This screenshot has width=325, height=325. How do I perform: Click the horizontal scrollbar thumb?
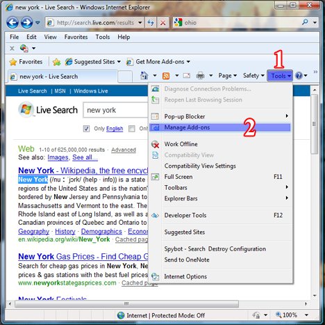pyautogui.click(x=127, y=304)
